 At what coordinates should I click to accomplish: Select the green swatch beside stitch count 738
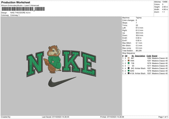(x=129, y=63)
